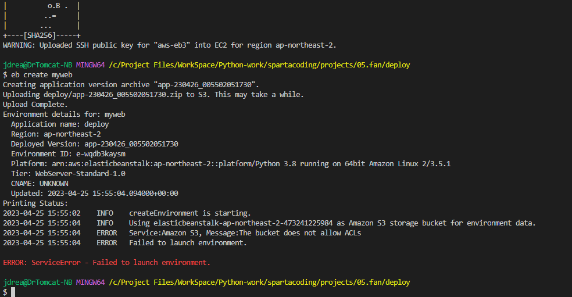Click the 'Uploading deploy/app-...zip to S3' line

click(153, 95)
